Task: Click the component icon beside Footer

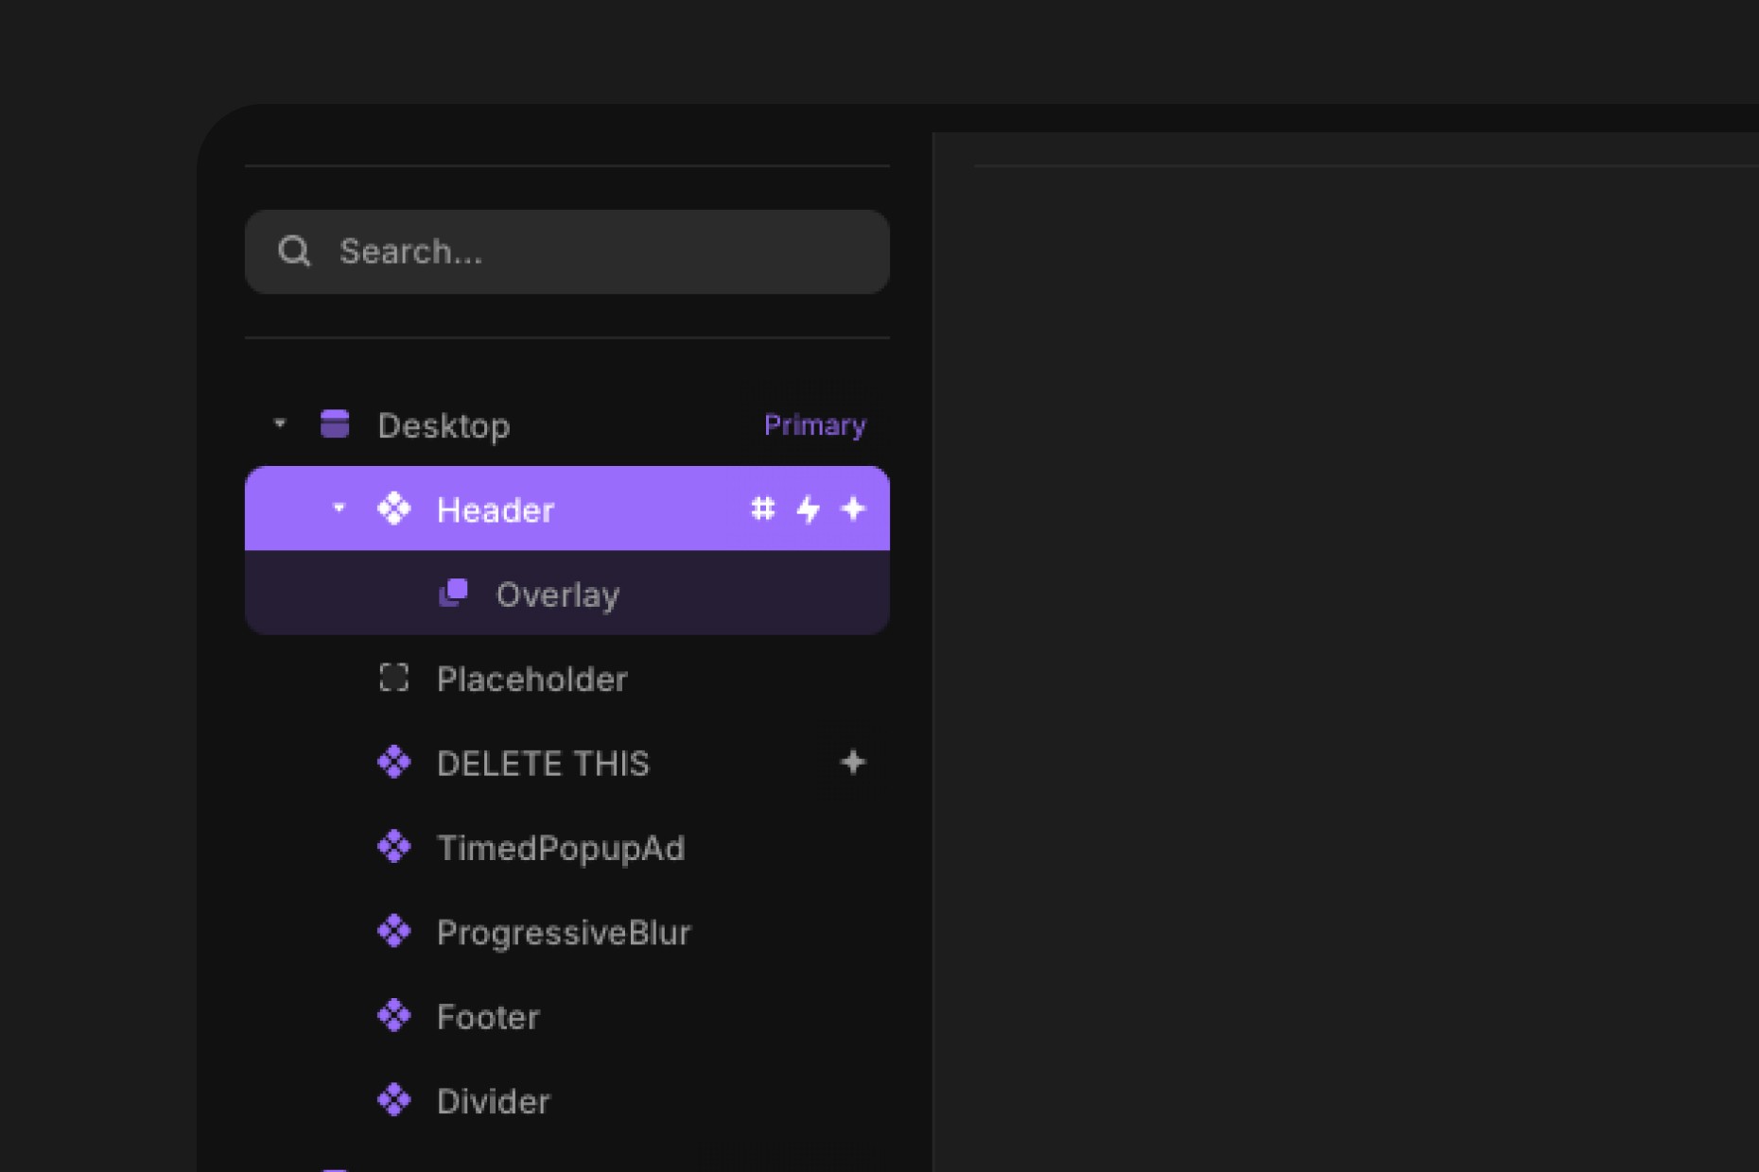Action: (x=395, y=1016)
